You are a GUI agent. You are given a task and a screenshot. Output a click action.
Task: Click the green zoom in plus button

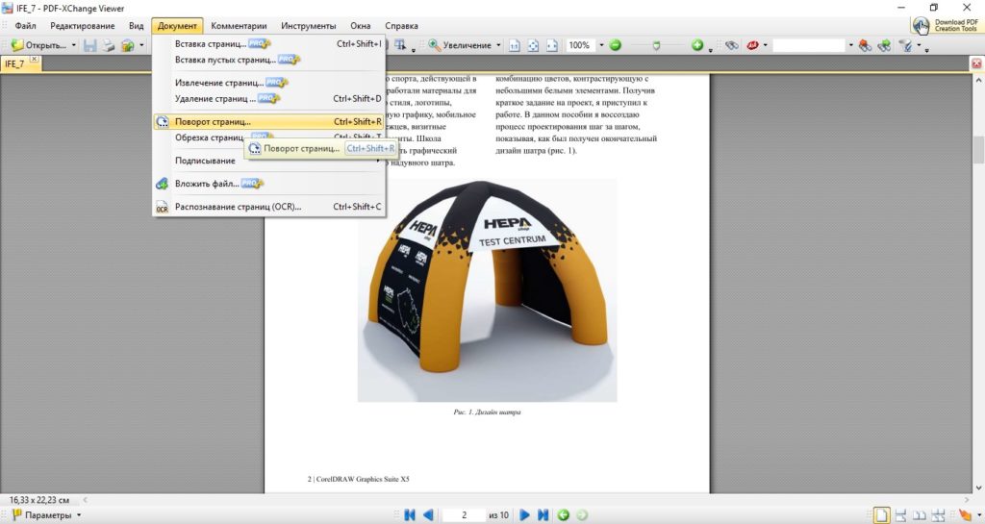click(697, 45)
